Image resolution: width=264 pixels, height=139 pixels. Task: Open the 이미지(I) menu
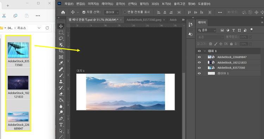93,4
